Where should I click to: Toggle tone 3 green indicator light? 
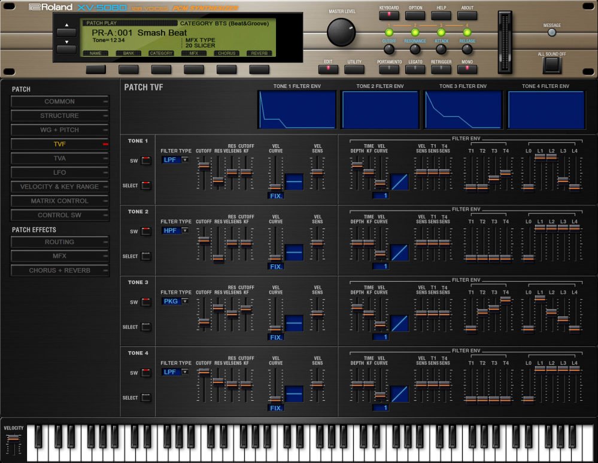point(441,33)
